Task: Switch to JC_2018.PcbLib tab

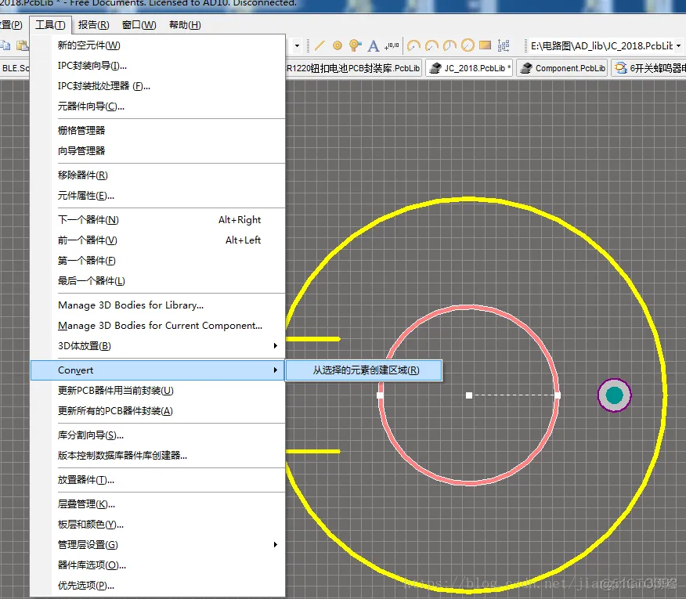Action: pyautogui.click(x=469, y=68)
